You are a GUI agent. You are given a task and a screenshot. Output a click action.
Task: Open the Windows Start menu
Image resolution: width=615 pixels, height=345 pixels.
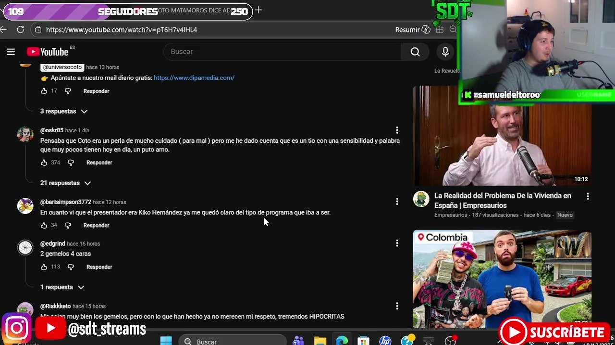click(166, 341)
